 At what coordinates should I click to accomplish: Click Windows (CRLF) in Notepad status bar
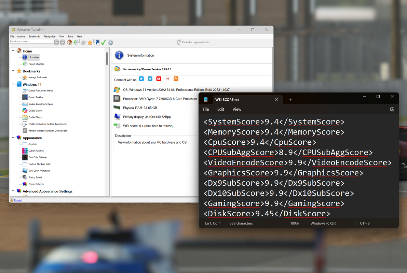323,223
